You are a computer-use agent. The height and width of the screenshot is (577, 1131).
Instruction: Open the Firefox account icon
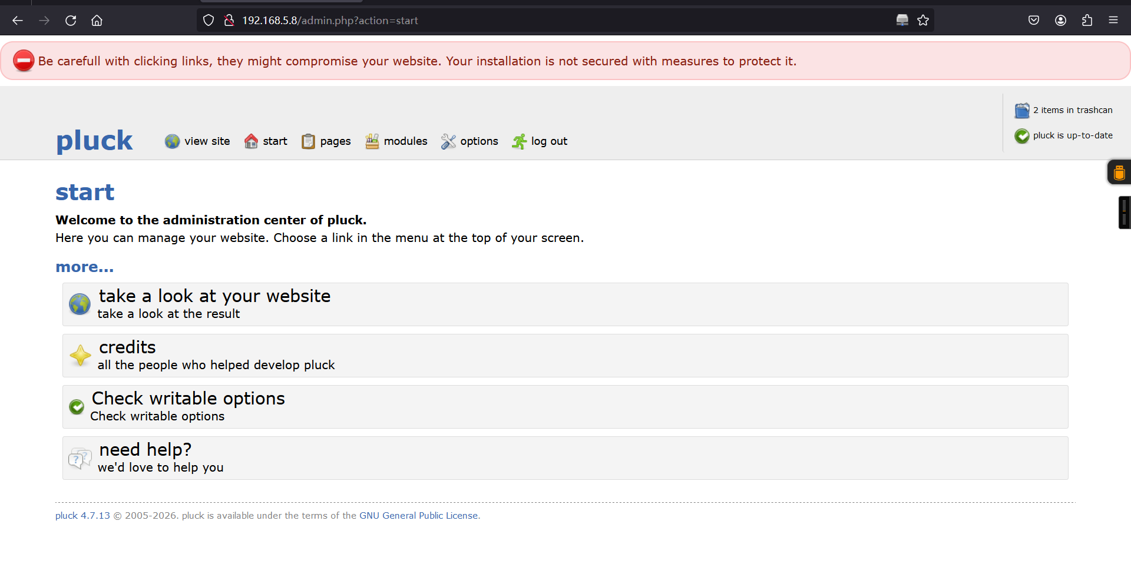pos(1060,21)
